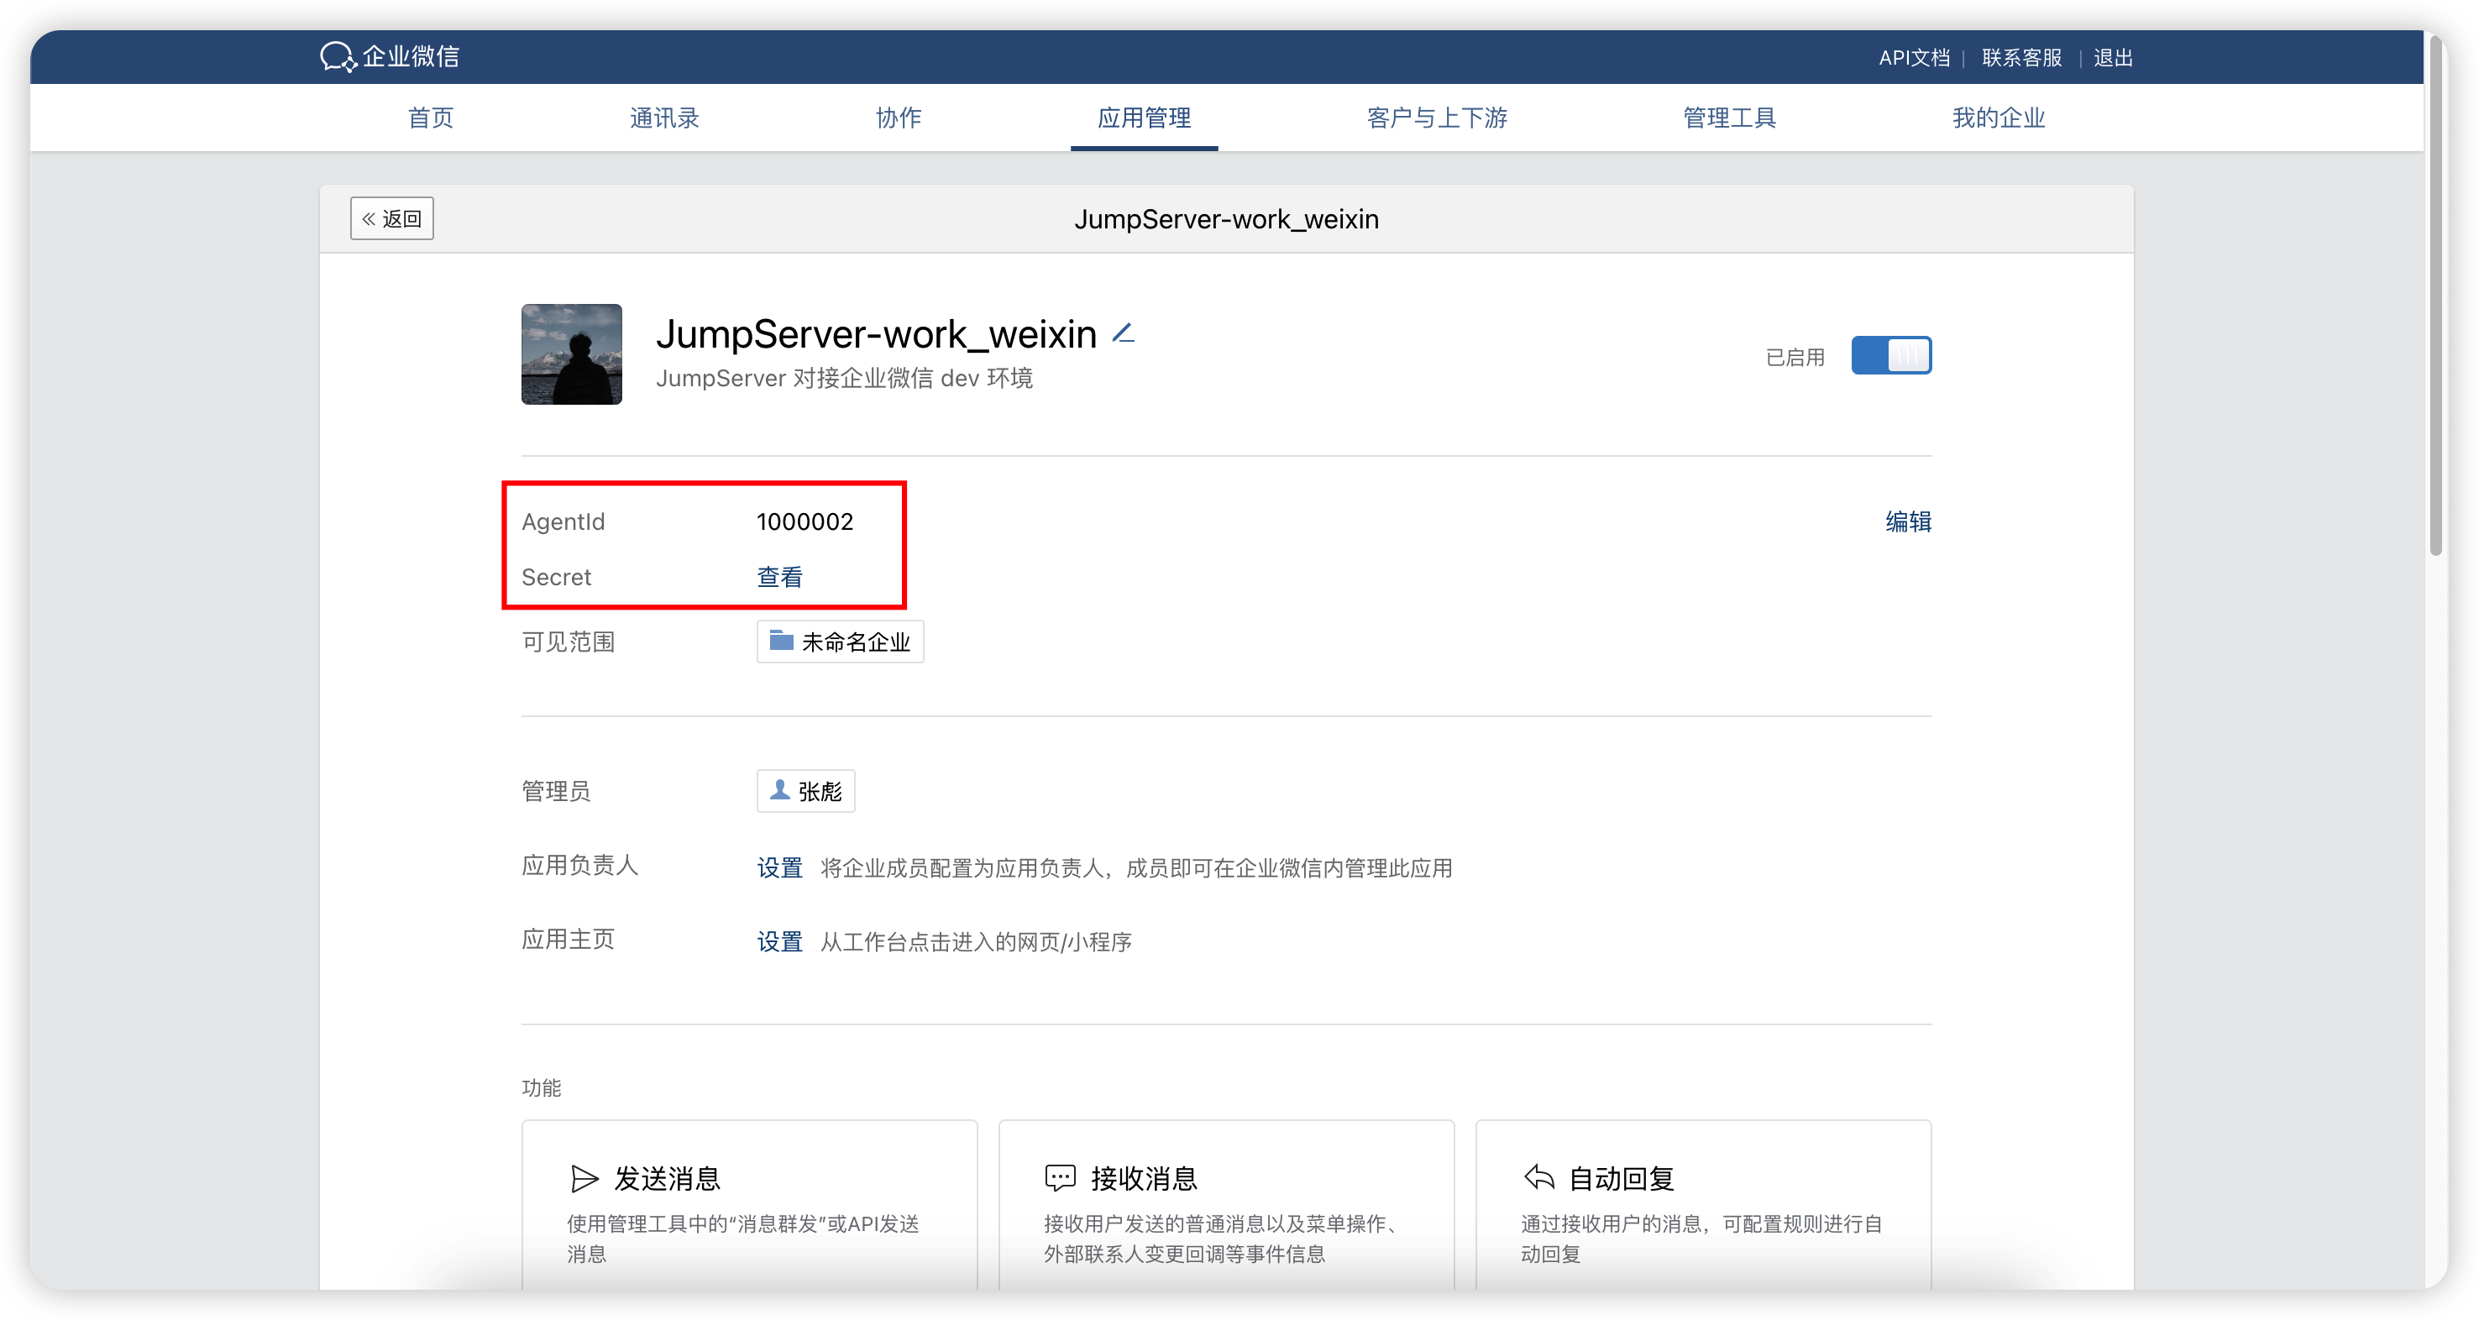Click the app avatar thumbnail

point(572,354)
